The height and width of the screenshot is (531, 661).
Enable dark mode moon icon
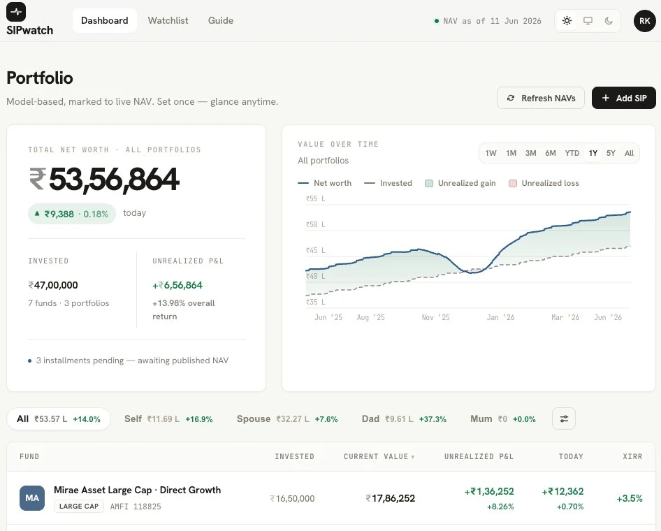point(609,21)
